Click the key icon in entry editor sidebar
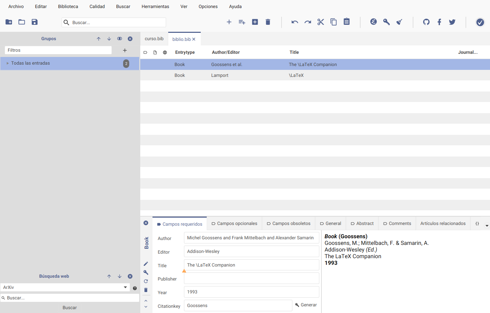This screenshot has height=313, width=490. 146,272
